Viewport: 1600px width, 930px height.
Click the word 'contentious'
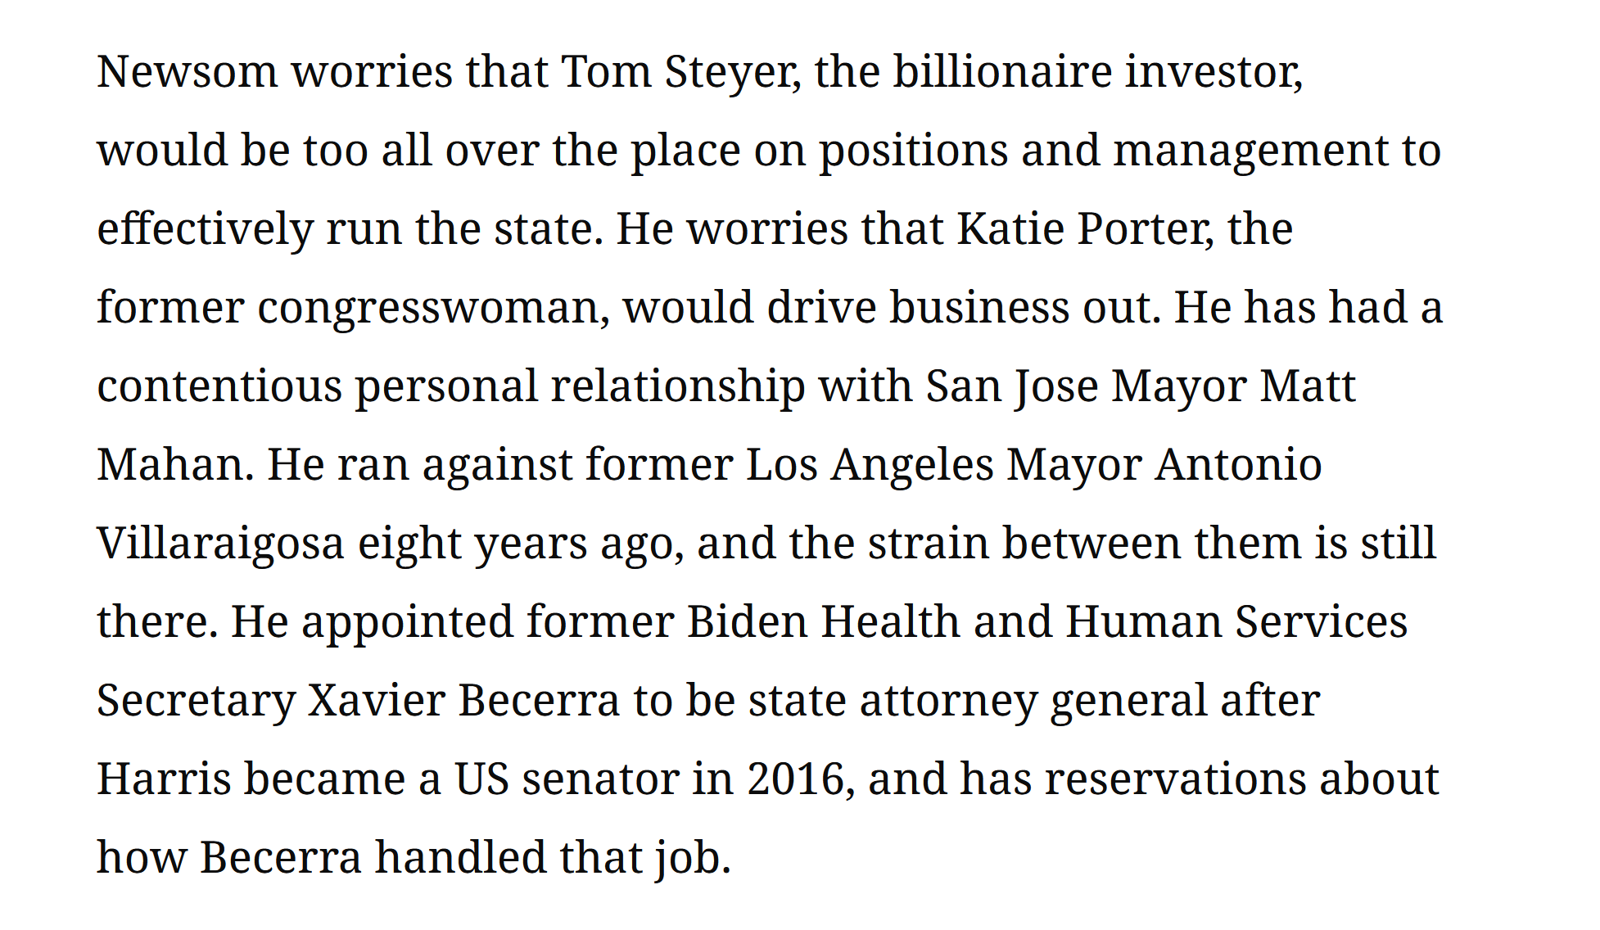point(219,386)
